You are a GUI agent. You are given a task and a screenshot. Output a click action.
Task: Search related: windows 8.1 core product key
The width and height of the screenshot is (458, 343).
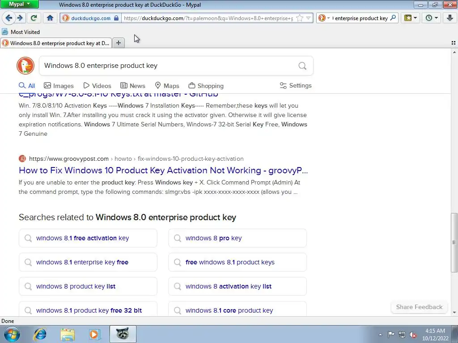click(237, 309)
